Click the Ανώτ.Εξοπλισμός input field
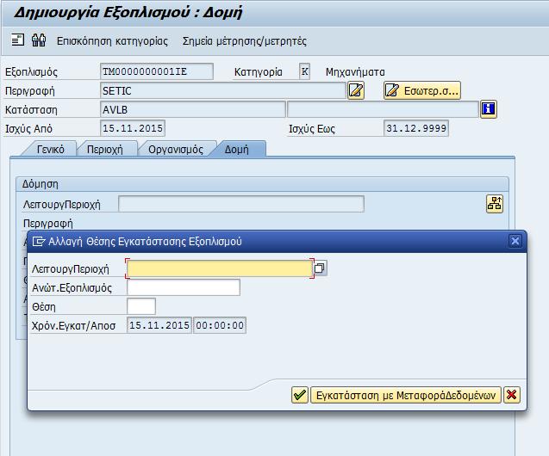549x456 pixels. [184, 287]
